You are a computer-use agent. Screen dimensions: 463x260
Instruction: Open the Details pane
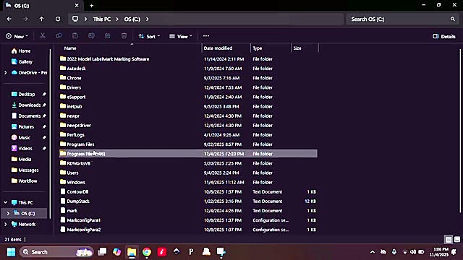point(443,36)
